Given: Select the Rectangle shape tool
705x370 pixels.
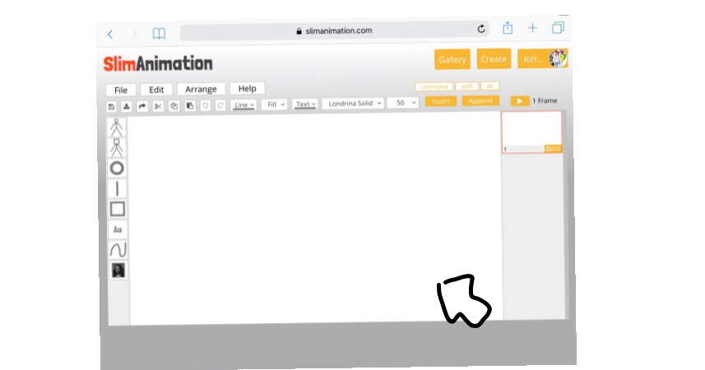Looking at the screenshot, I should coord(118,209).
